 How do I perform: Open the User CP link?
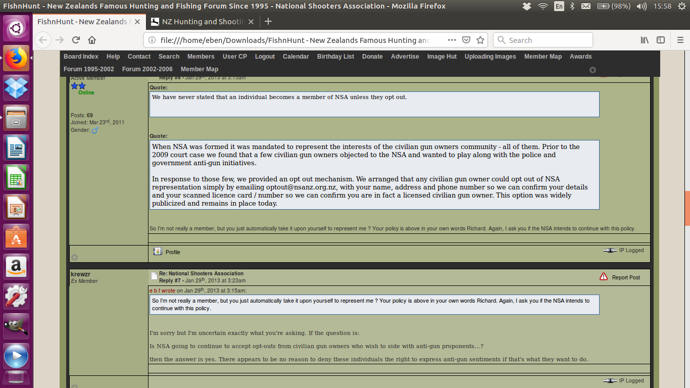(x=235, y=57)
